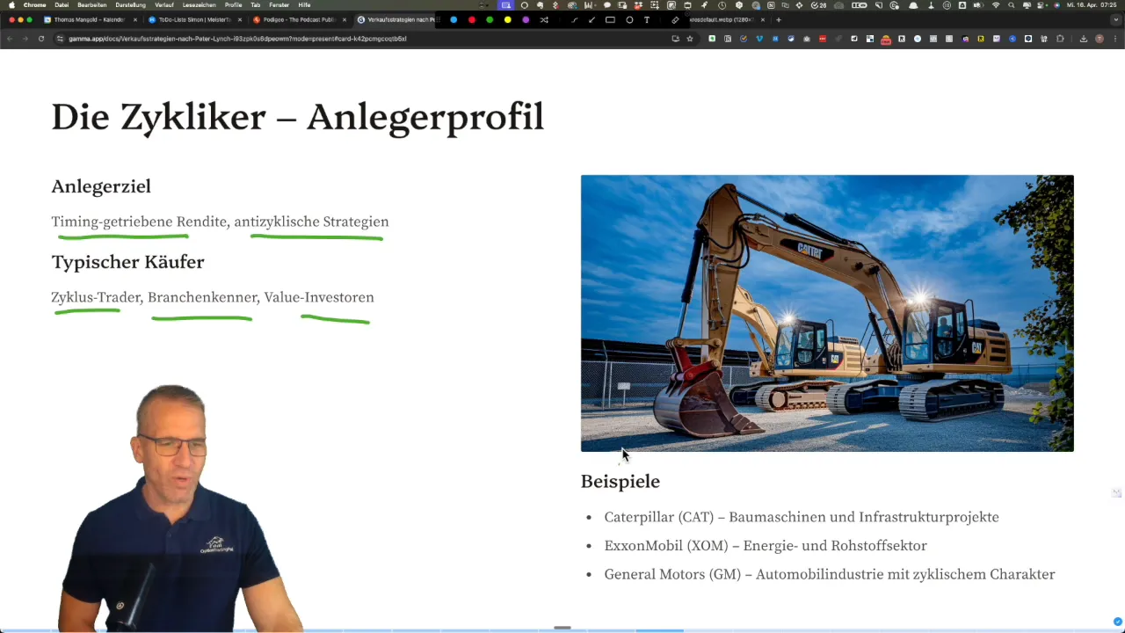Go back to previous page
The width and height of the screenshot is (1125, 633).
point(10,39)
